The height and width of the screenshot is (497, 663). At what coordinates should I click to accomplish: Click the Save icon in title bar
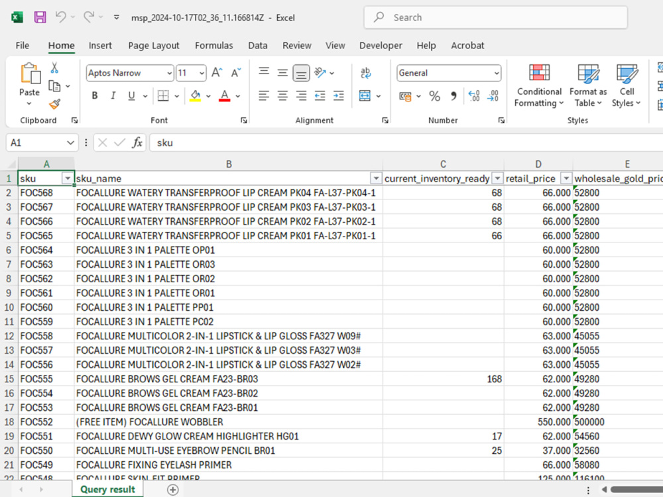click(x=40, y=17)
